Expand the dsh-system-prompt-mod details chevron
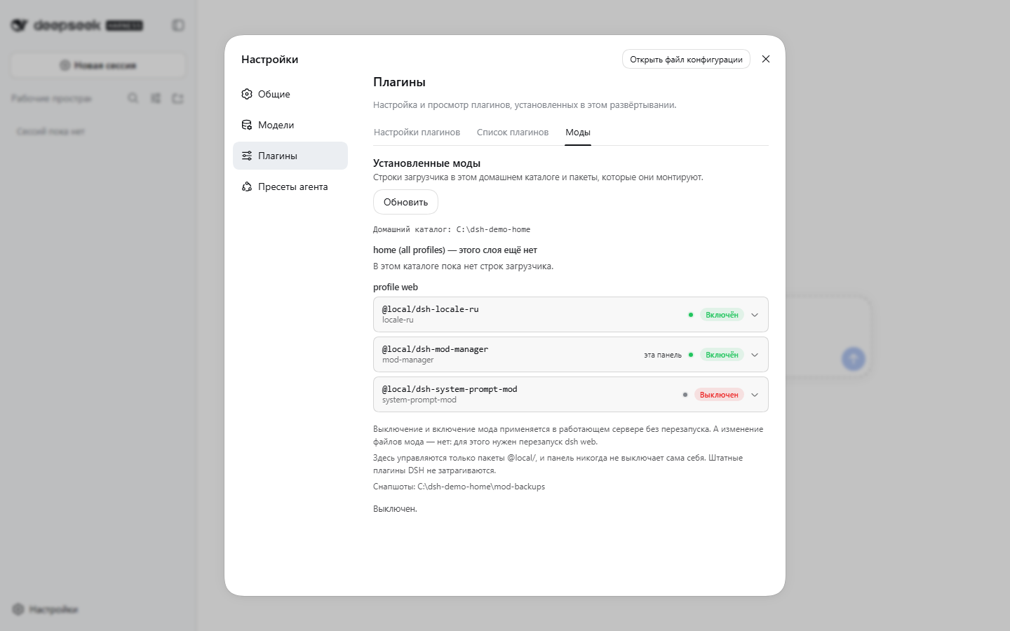Image resolution: width=1010 pixels, height=631 pixels. click(755, 395)
